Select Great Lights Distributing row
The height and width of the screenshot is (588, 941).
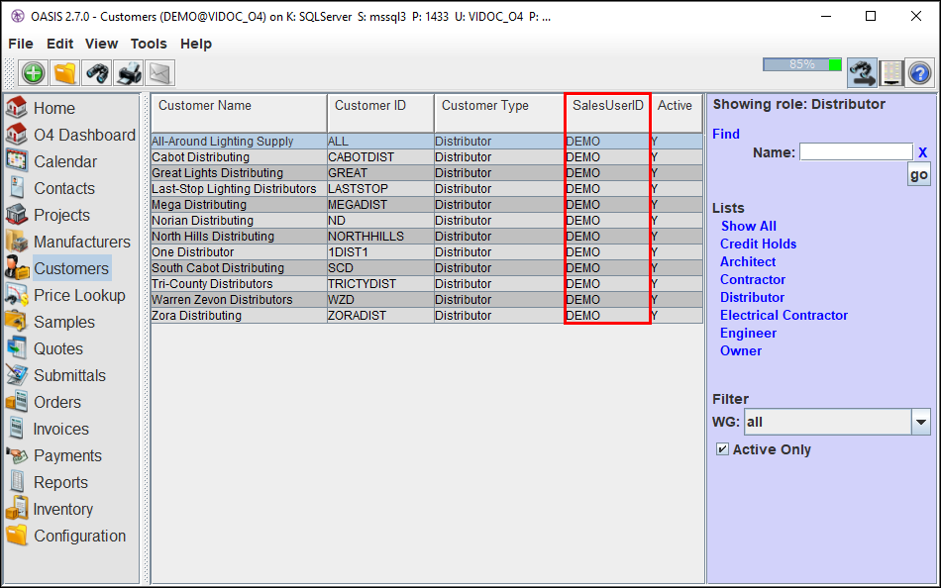[427, 173]
